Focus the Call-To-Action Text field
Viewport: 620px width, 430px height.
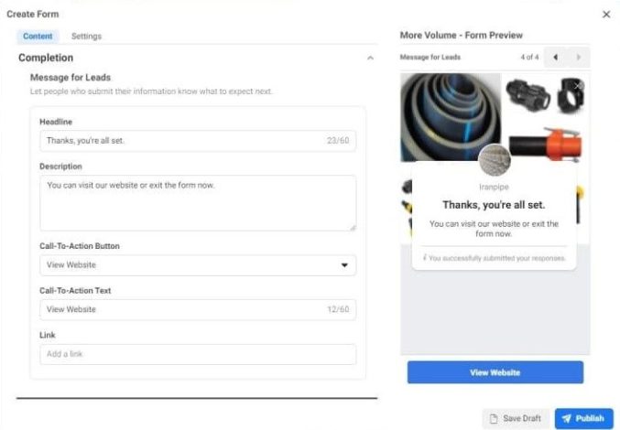click(x=183, y=309)
